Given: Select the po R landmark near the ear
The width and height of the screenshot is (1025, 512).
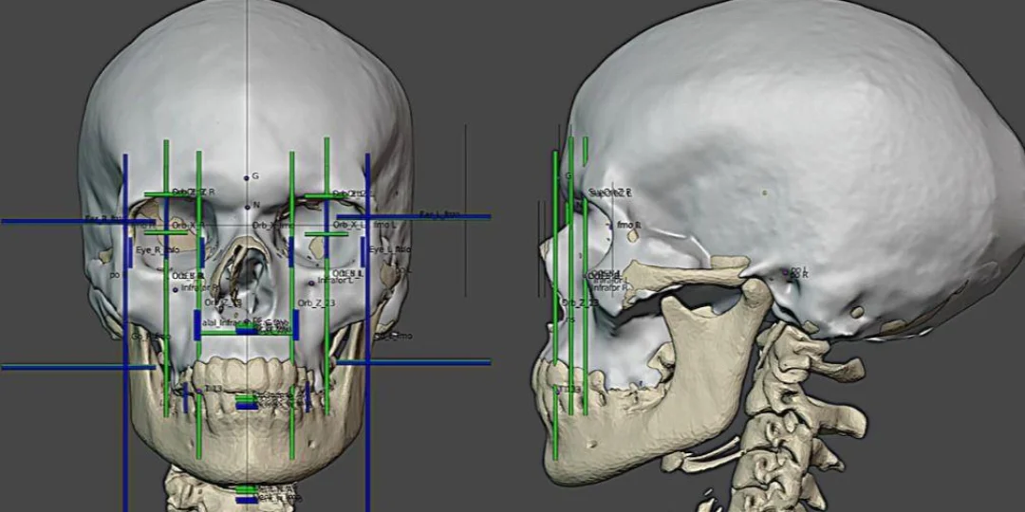Looking at the screenshot, I should point(795,272).
